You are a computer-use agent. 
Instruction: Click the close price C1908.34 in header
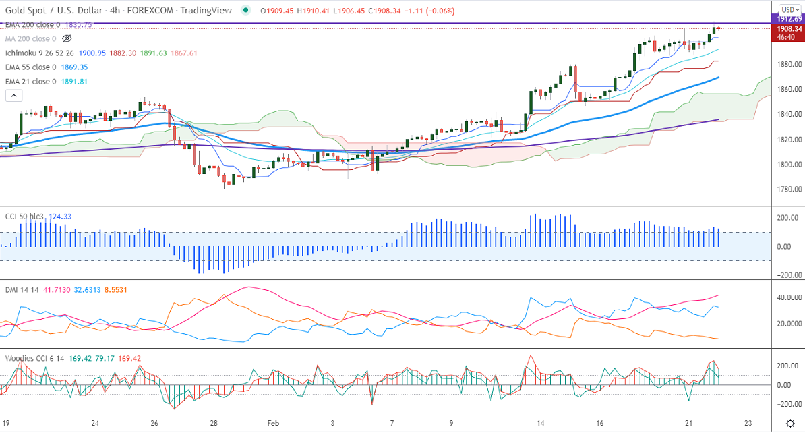click(x=383, y=11)
